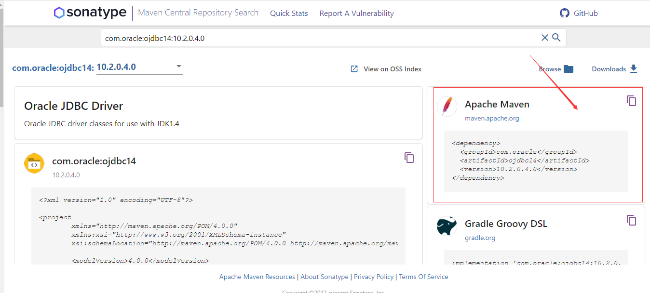Click the JDK1.4 description text
650x293 pixels.
[102, 124]
